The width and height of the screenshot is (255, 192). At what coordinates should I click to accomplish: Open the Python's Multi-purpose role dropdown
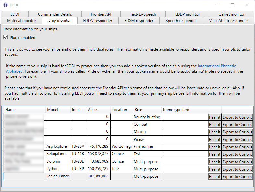pos(147,169)
